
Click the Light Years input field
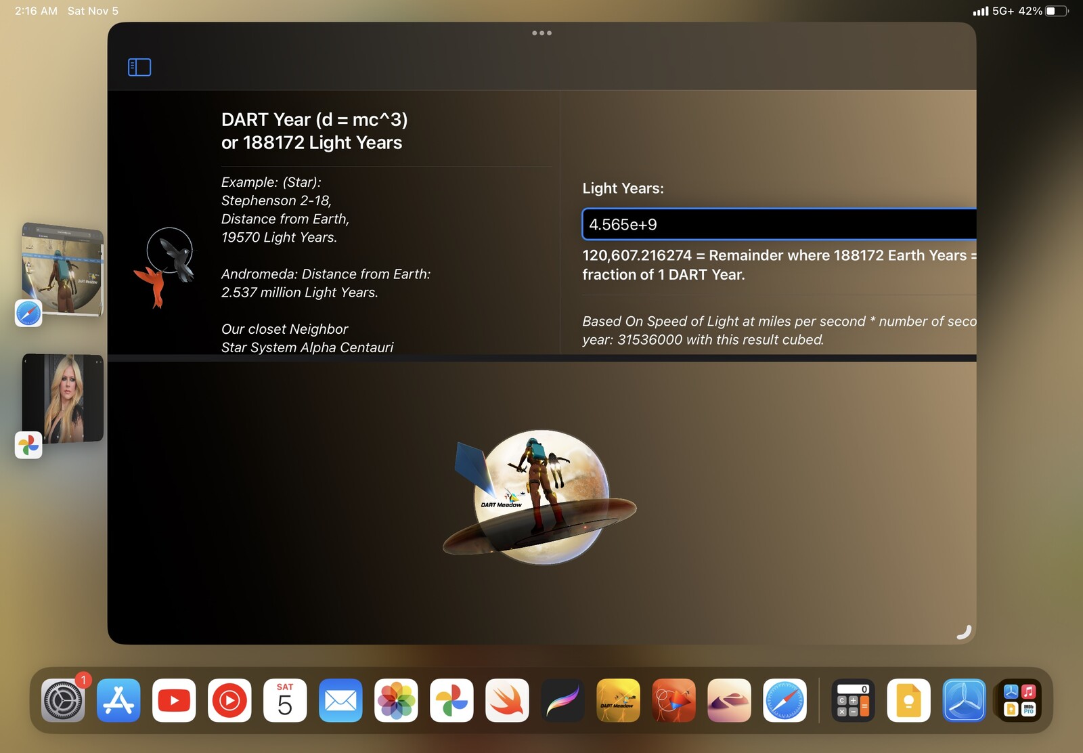tap(778, 224)
